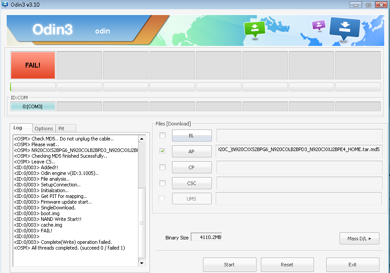The height and width of the screenshot is (273, 390).
Task: Click the CSC file path field
Action: click(x=299, y=183)
